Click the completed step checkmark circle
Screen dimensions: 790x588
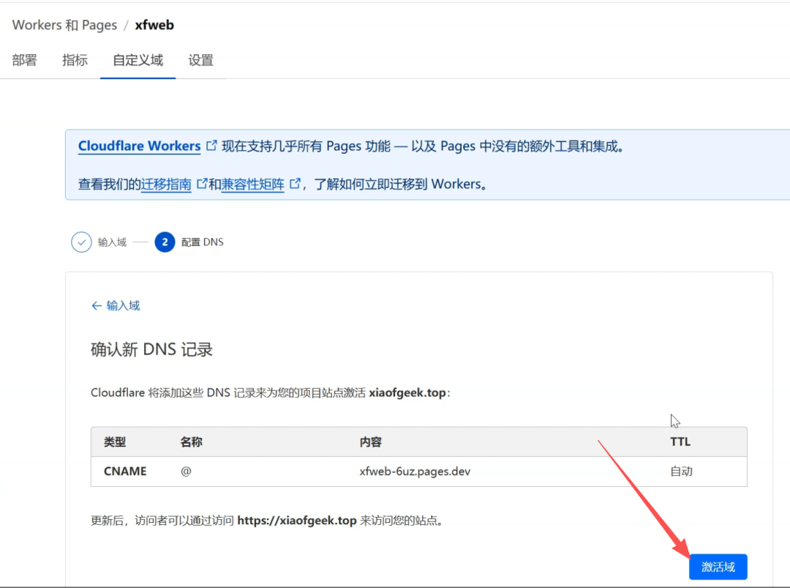[81, 242]
